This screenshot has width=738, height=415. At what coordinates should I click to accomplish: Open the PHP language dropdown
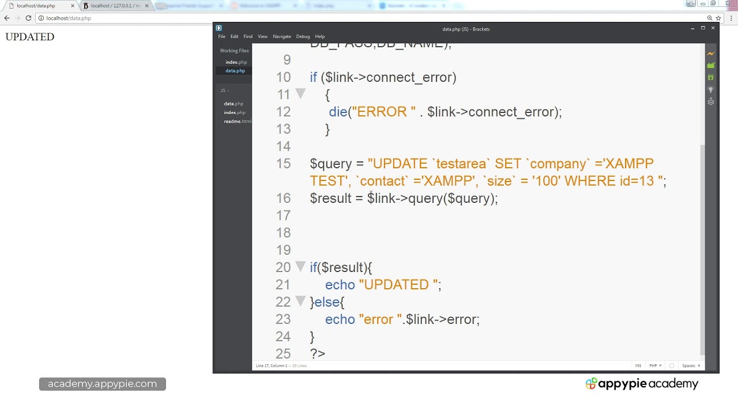(656, 365)
